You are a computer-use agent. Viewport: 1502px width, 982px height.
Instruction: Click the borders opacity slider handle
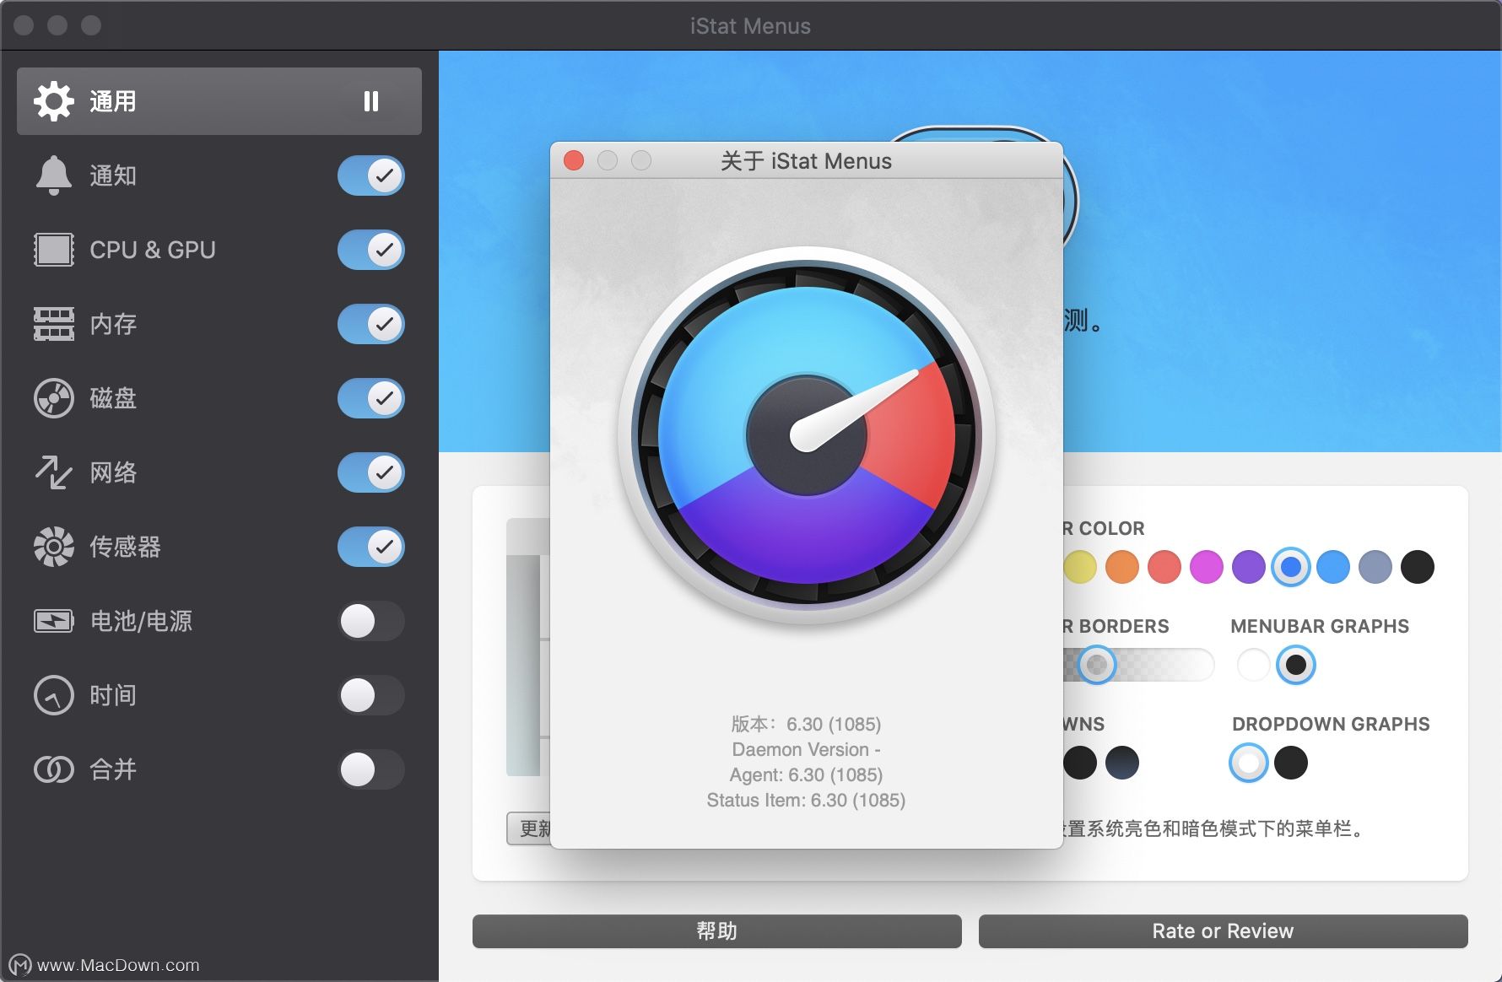pos(1097,665)
